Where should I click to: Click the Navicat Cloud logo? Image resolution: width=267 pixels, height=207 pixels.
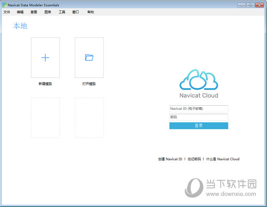pyautogui.click(x=199, y=80)
